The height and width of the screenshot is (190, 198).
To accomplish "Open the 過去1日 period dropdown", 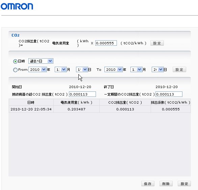I will point(41,61).
